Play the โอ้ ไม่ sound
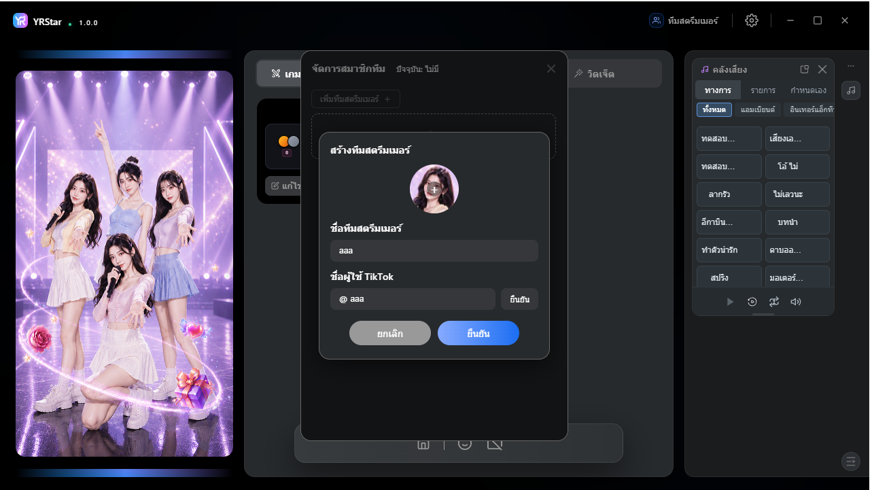Image resolution: width=872 pixels, height=490 pixels. pyautogui.click(x=797, y=167)
